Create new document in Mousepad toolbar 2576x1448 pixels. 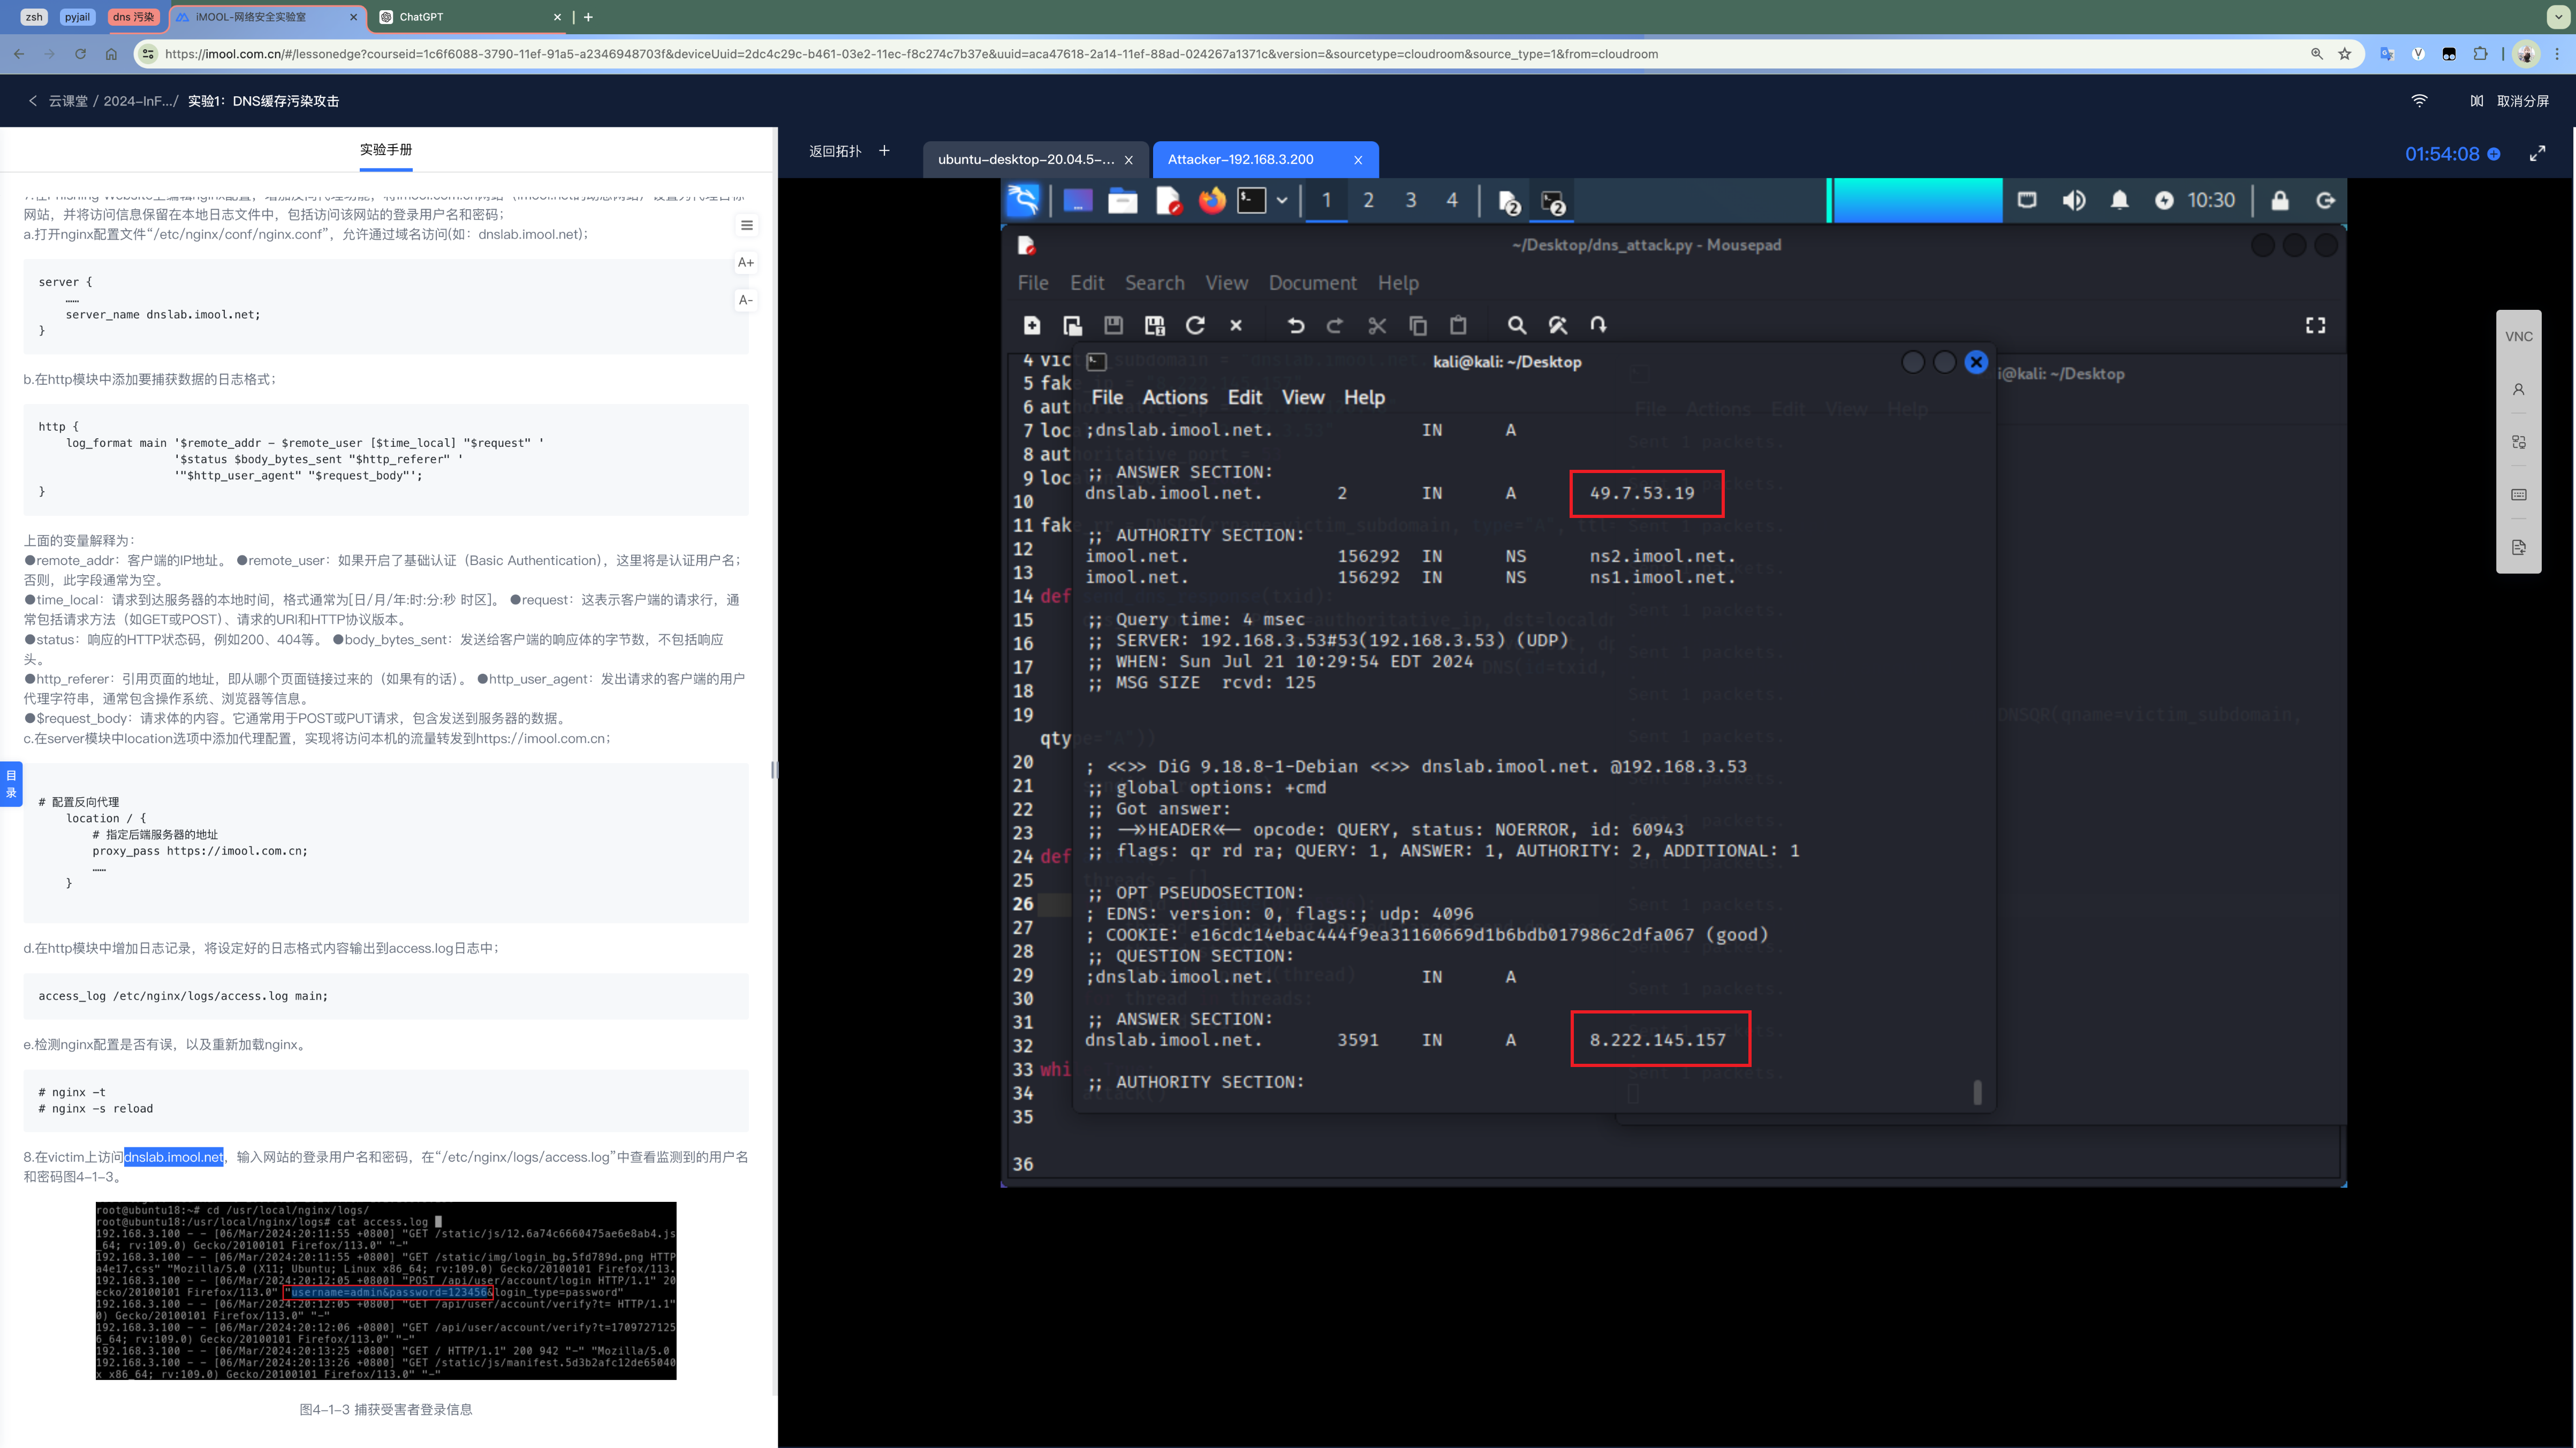click(x=1032, y=326)
